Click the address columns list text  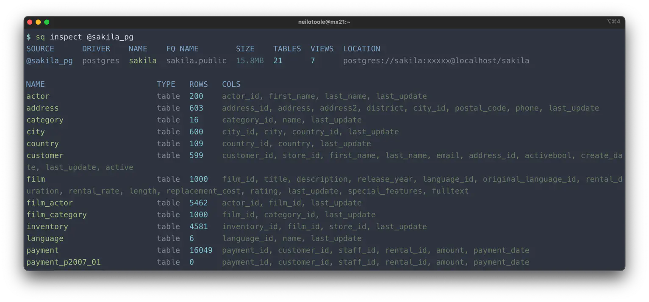coord(410,108)
